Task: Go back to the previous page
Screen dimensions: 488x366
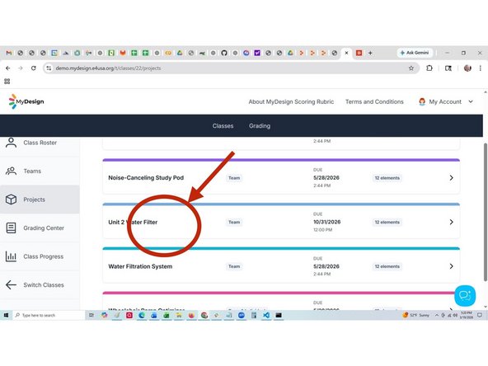Action: pos(8,68)
